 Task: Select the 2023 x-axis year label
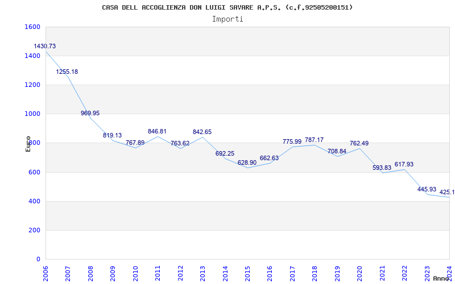(427, 274)
